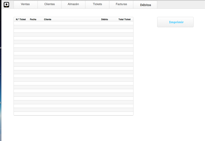Open the Facturas tab
Screen dimensions: 205x141
point(121,4)
